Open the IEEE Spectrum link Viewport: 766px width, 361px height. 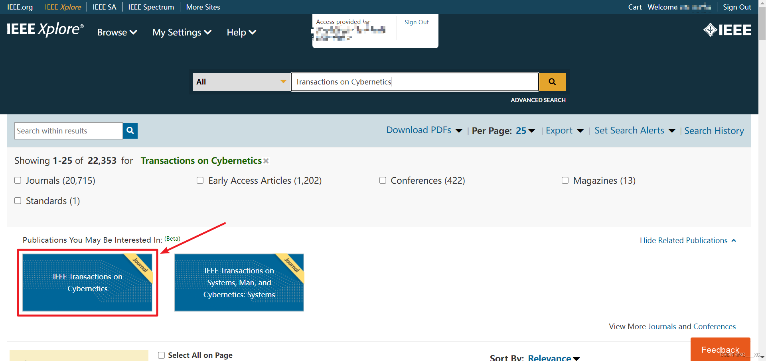151,7
